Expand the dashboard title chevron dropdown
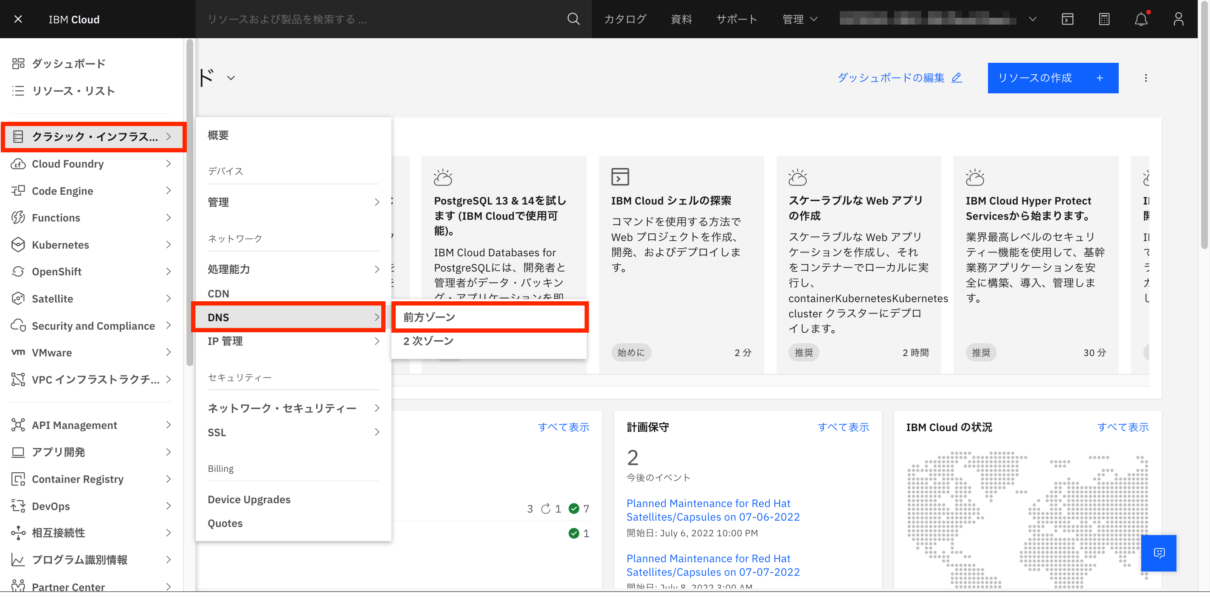Image resolution: width=1210 pixels, height=597 pixels. click(x=231, y=78)
